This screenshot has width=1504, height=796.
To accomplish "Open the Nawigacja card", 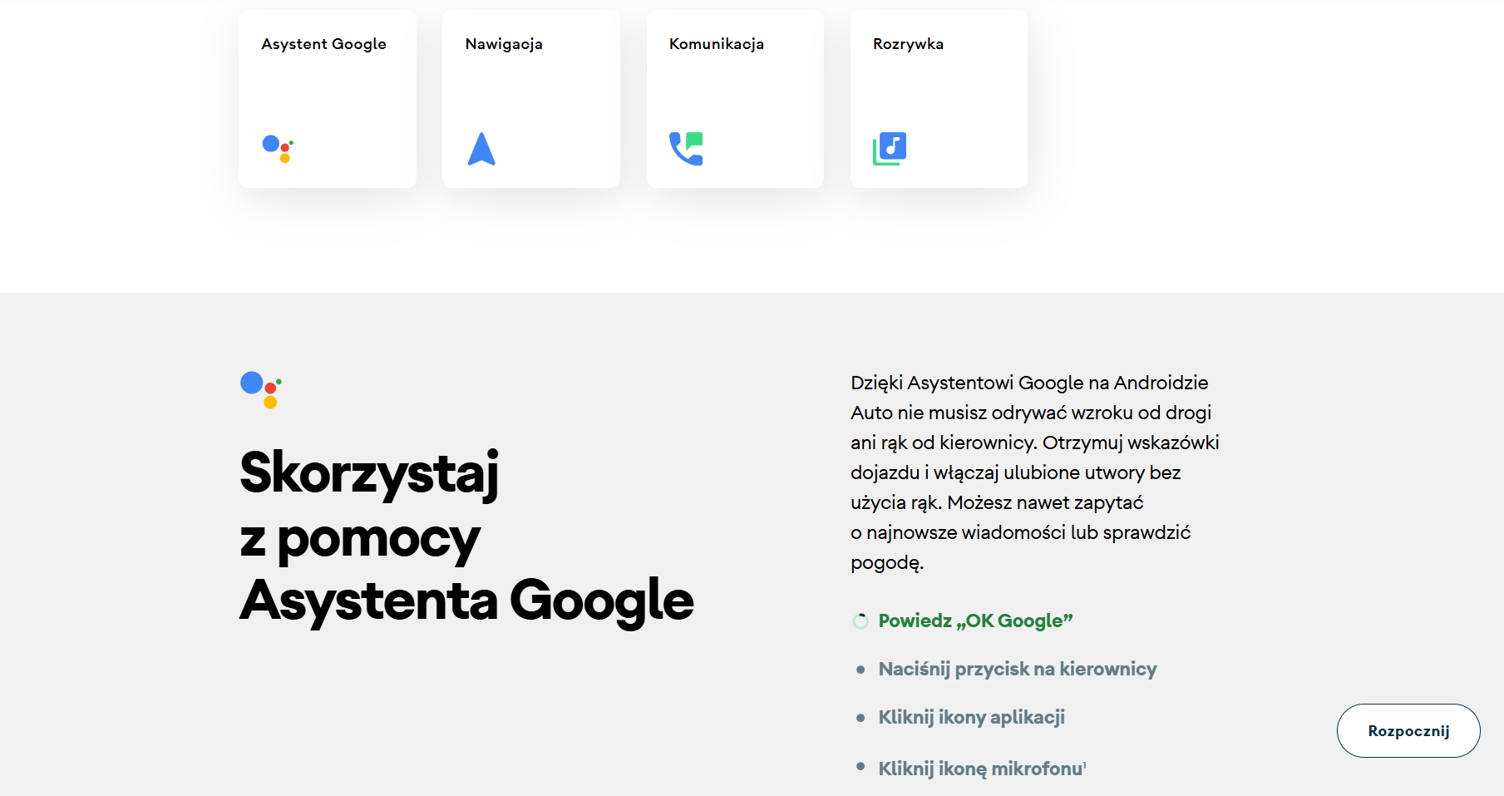I will (531, 99).
